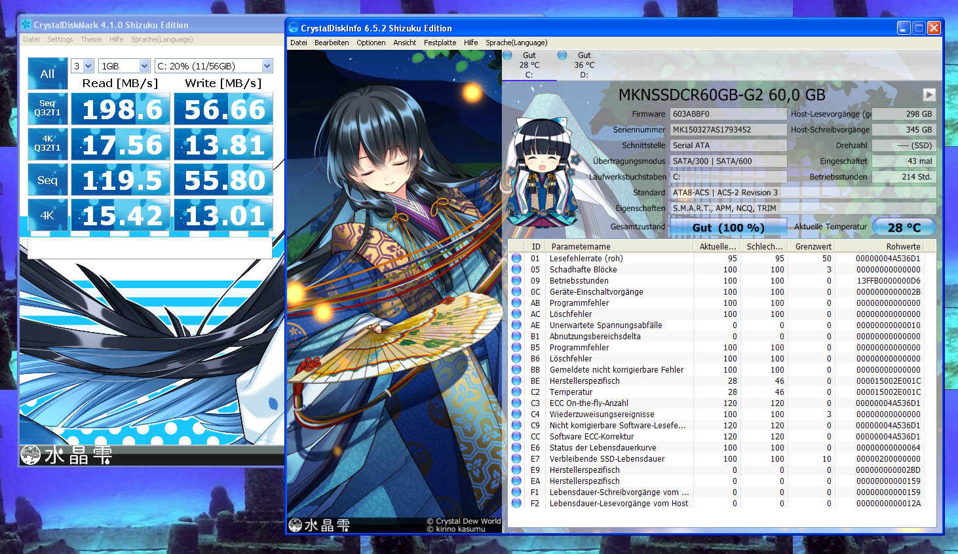Select drive C: tab Gut 28 °C

(x=529, y=65)
